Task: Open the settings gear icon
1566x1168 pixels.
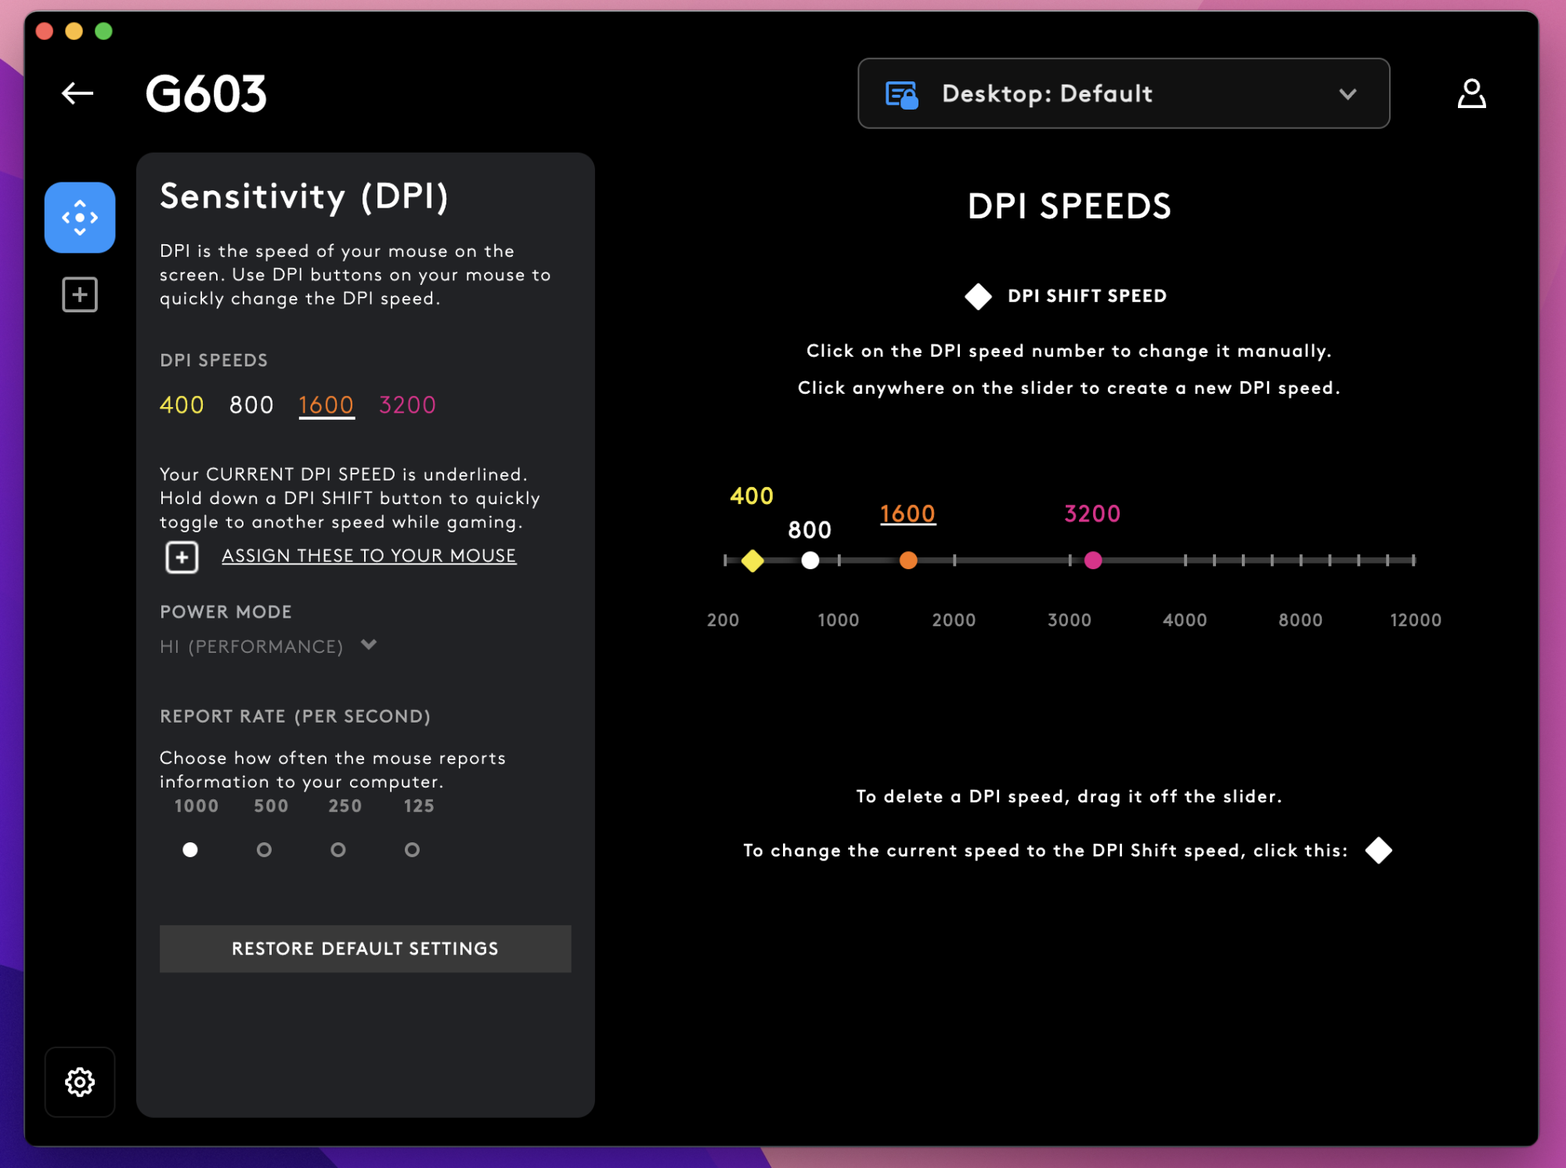Action: point(80,1082)
